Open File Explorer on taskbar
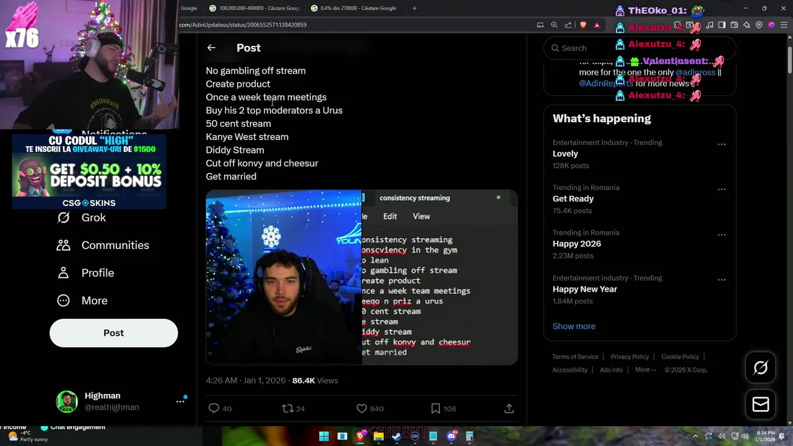The width and height of the screenshot is (793, 446). [379, 436]
